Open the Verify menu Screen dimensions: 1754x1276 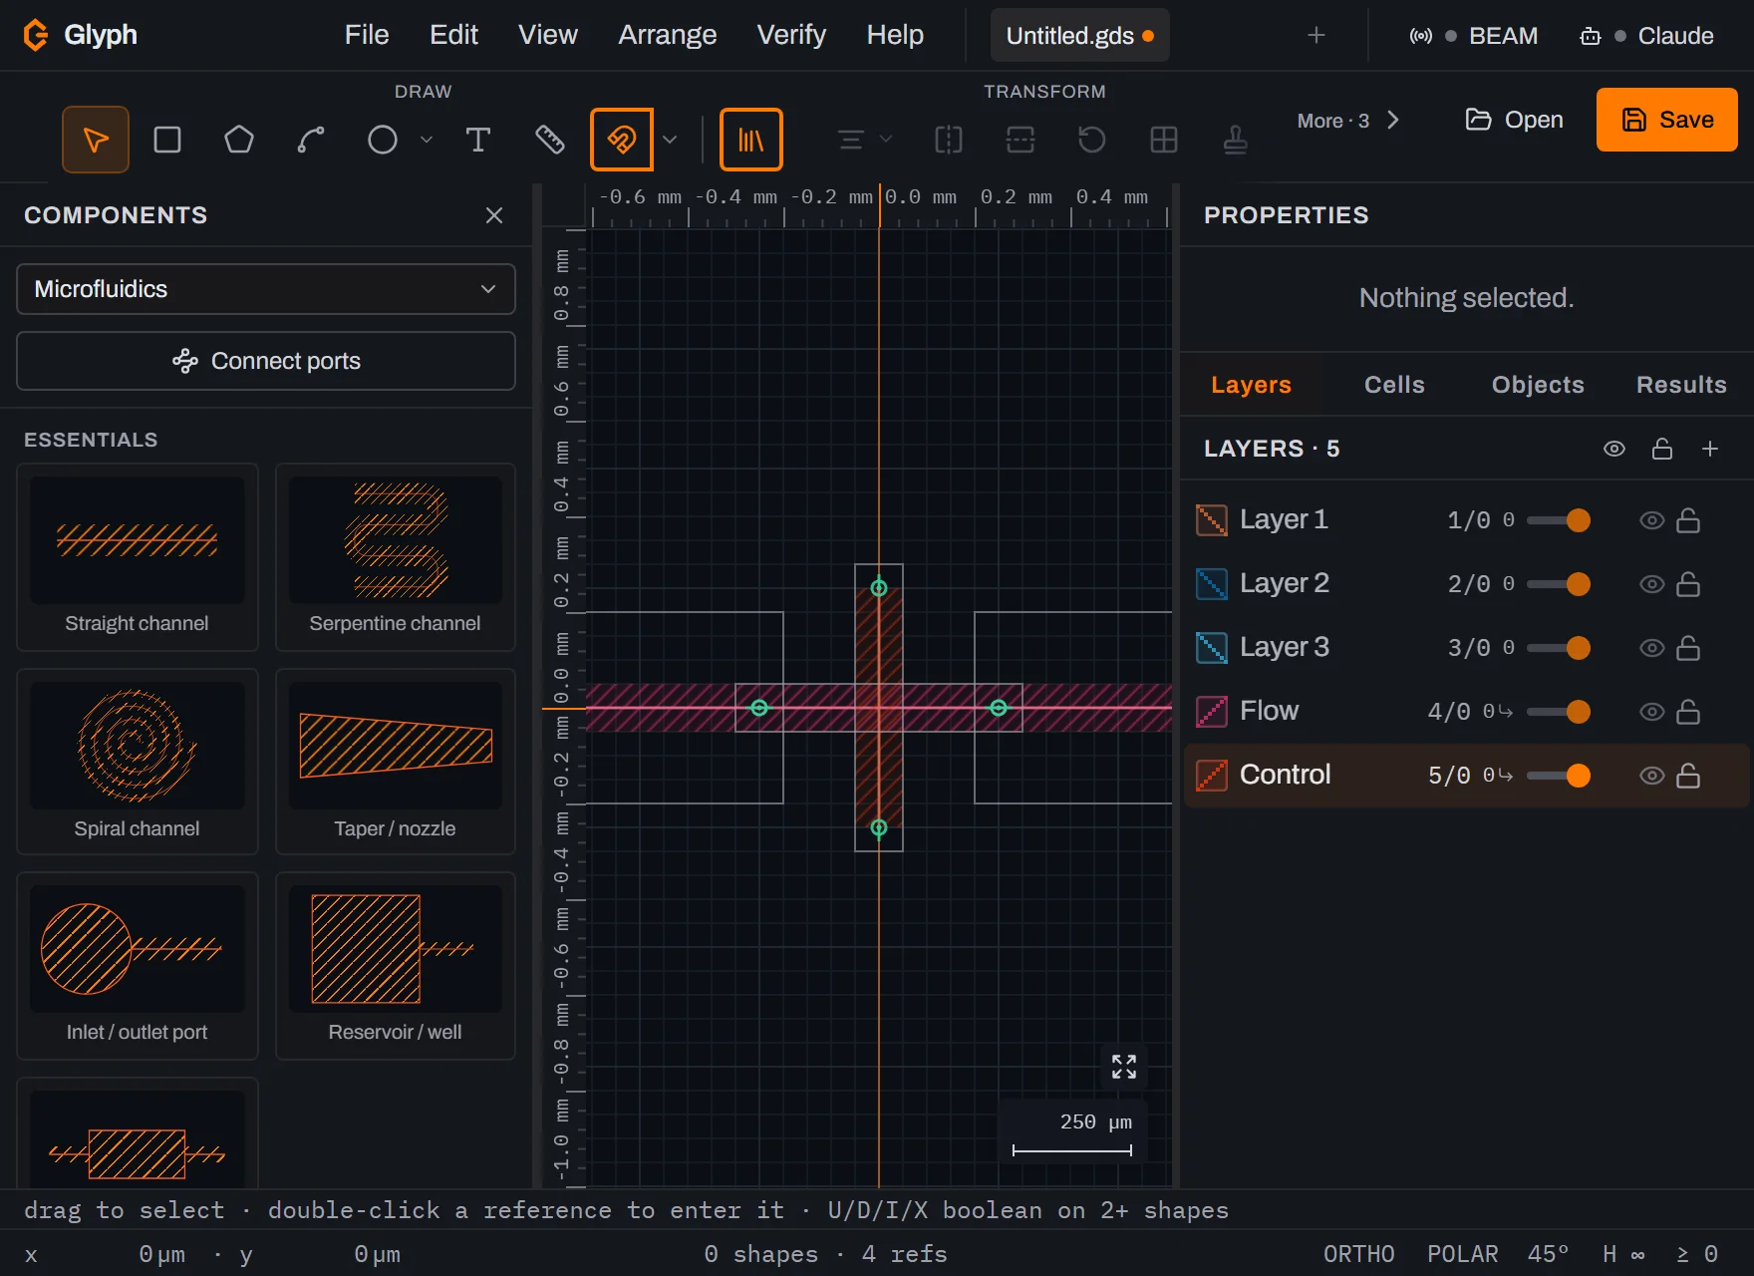pos(791,35)
